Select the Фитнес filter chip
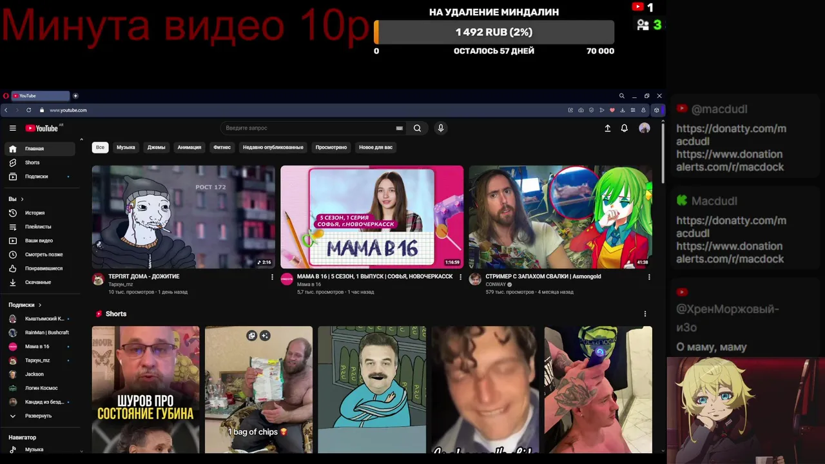The height and width of the screenshot is (464, 825). point(222,148)
